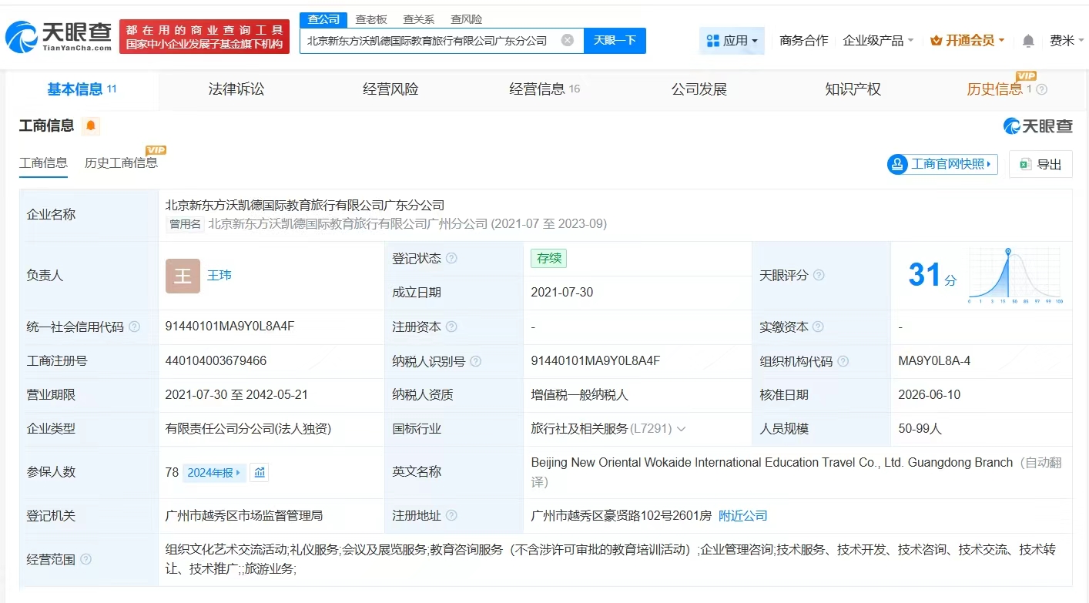Click the address 广州市越秀区豪贤路102号2601房

(622, 516)
